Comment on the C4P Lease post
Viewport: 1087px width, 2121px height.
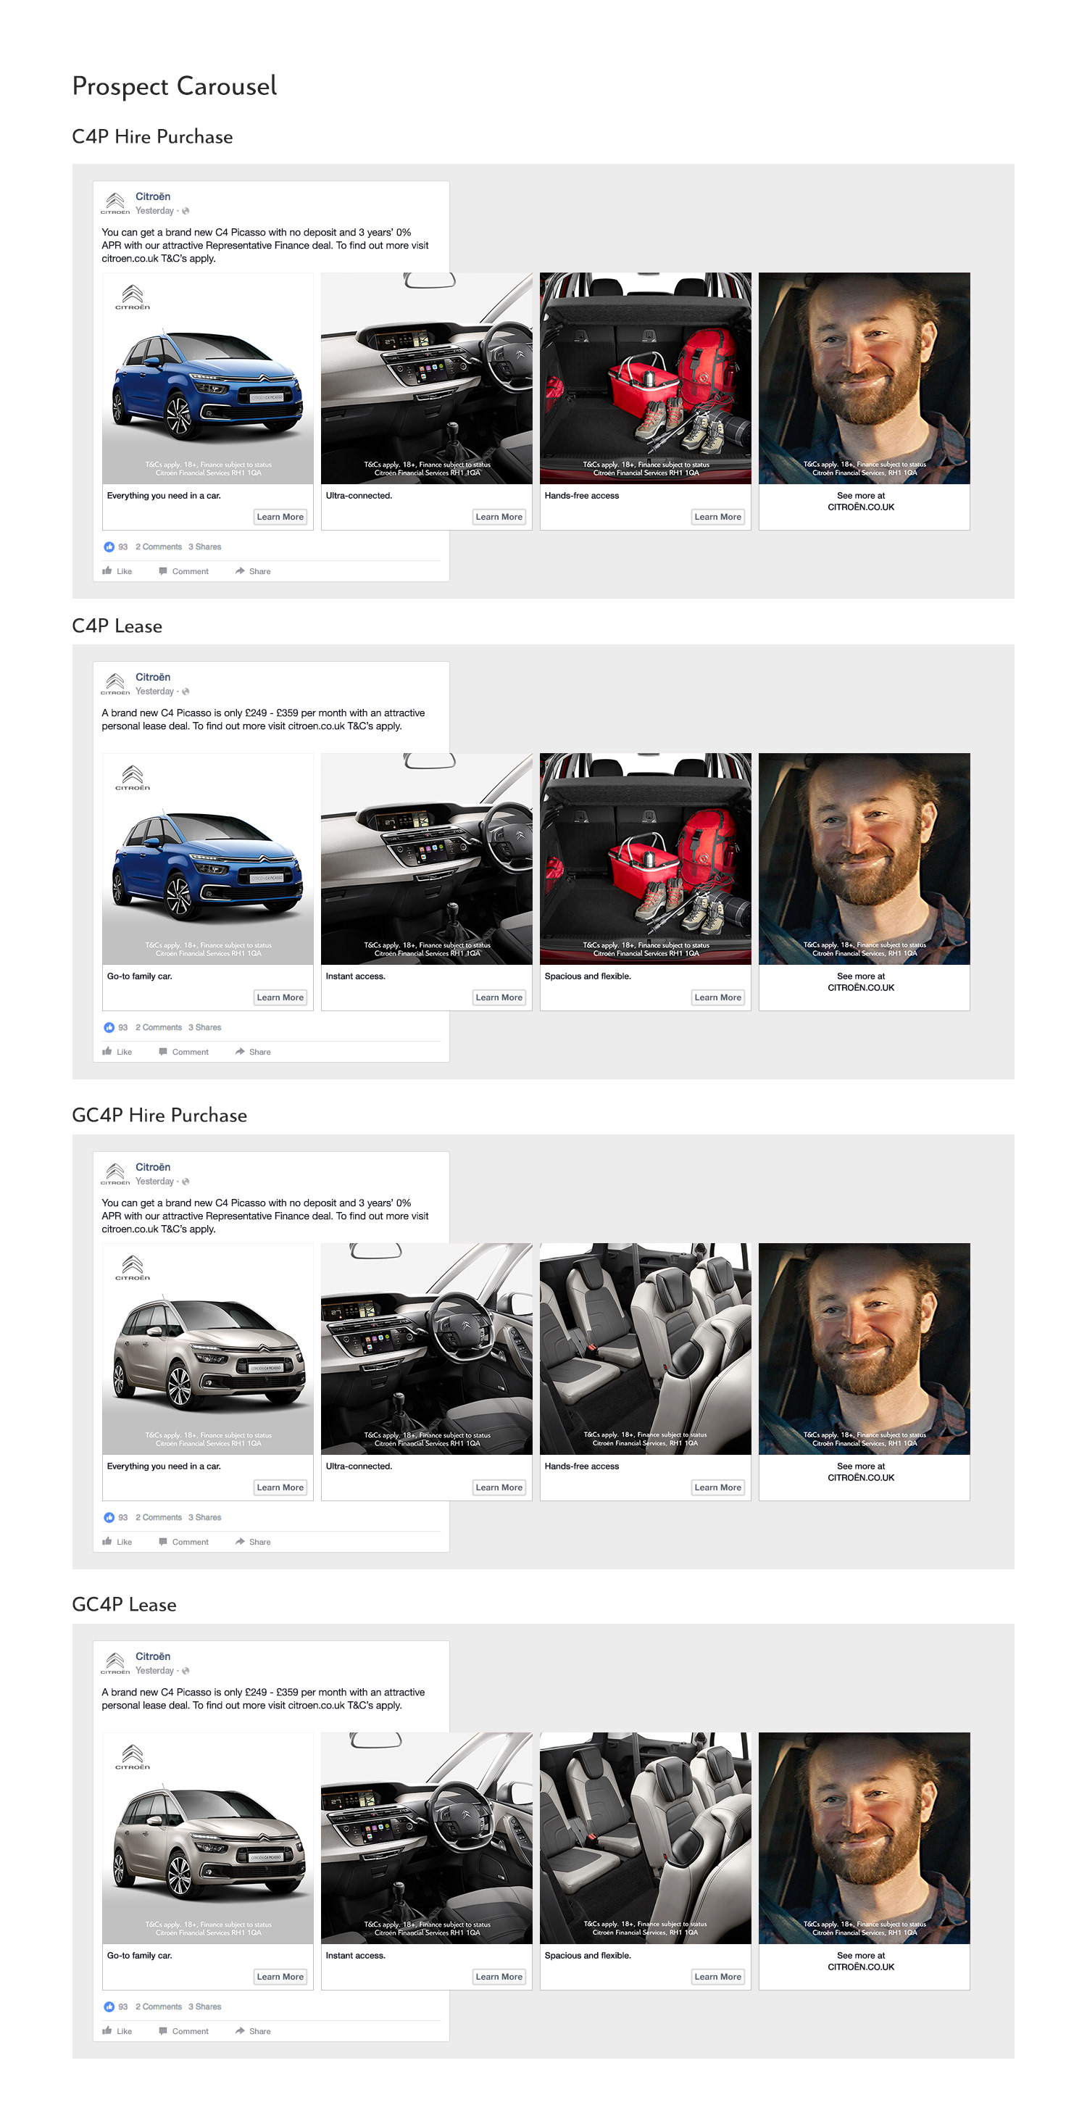pyautogui.click(x=183, y=1053)
